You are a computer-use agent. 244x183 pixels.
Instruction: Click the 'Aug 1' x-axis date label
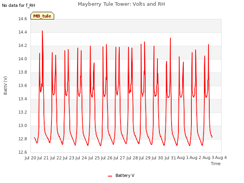coord(183,158)
